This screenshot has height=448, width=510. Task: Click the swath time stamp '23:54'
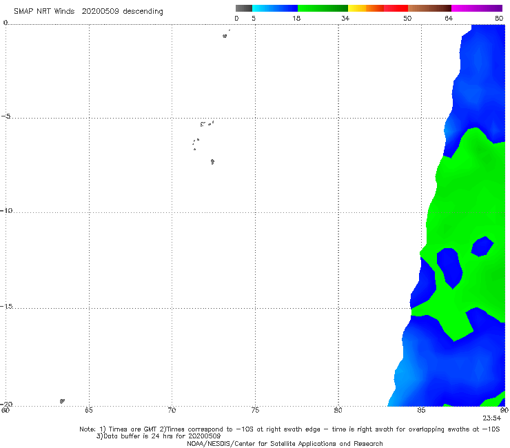click(x=491, y=418)
